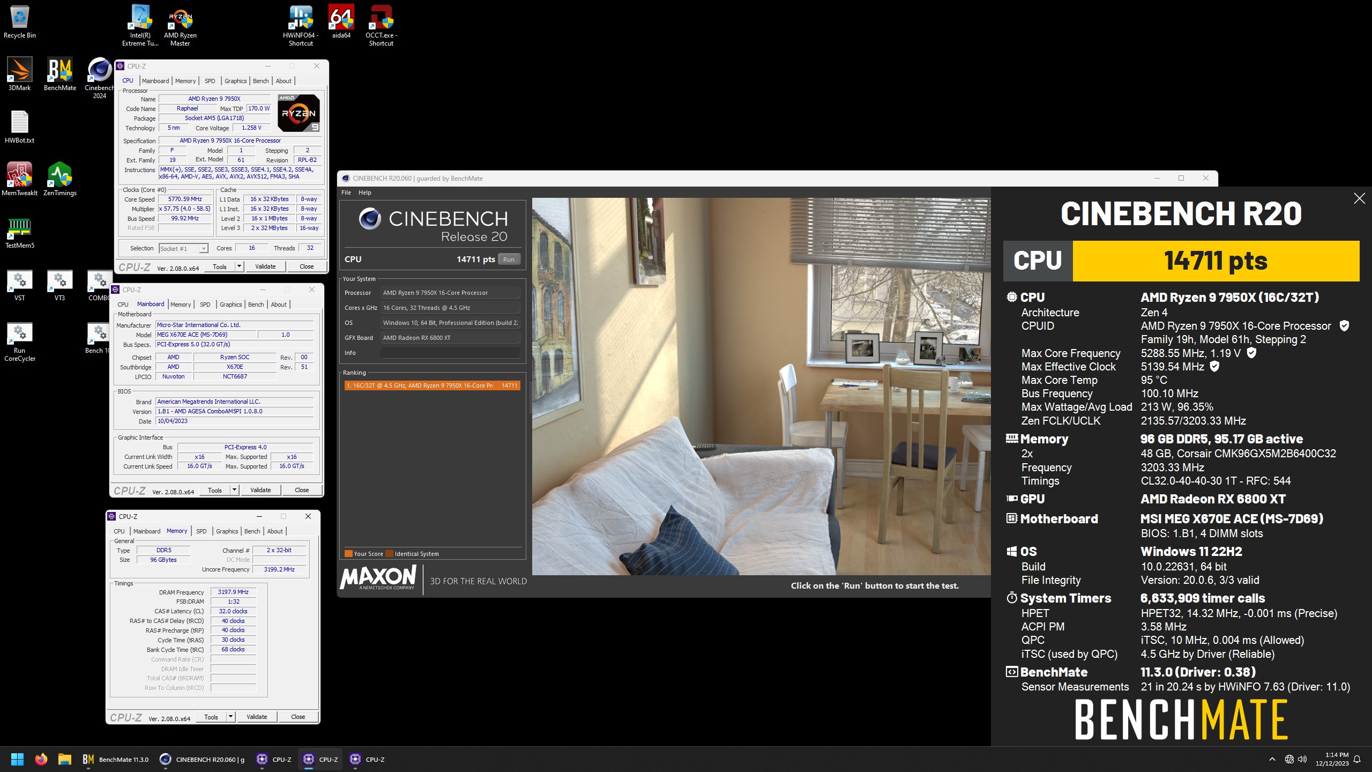Open Run CoreCycler desktop icon
Image resolution: width=1372 pixels, height=772 pixels.
tap(19, 342)
